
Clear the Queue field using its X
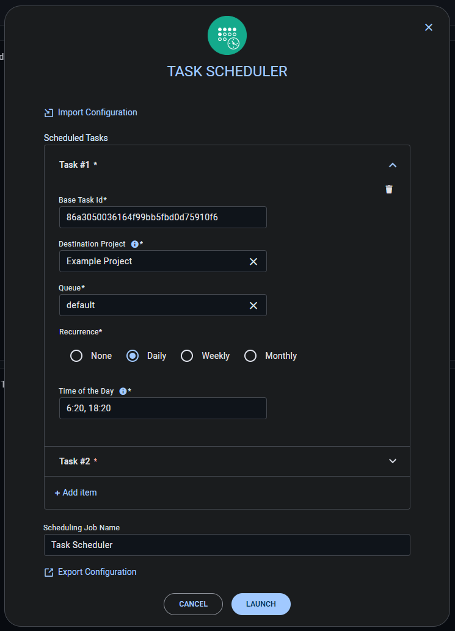(253, 305)
